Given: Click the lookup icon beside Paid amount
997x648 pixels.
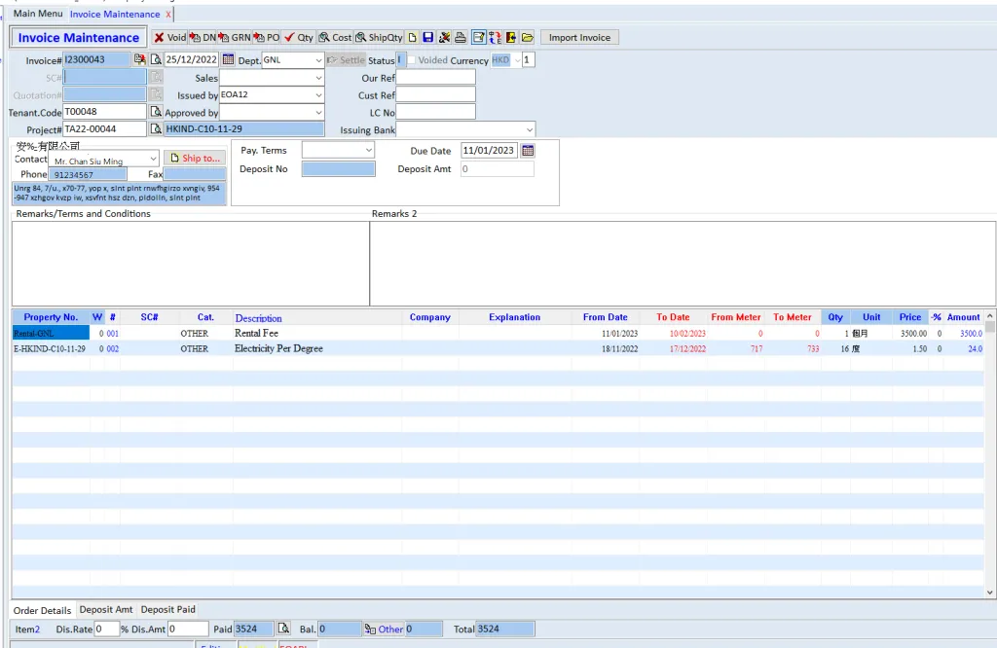Looking at the screenshot, I should click(283, 630).
